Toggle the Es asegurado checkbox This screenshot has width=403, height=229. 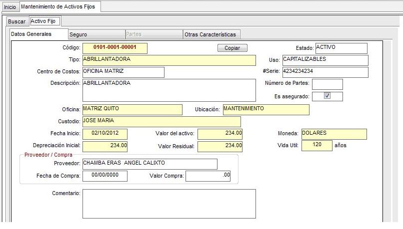click(327, 96)
